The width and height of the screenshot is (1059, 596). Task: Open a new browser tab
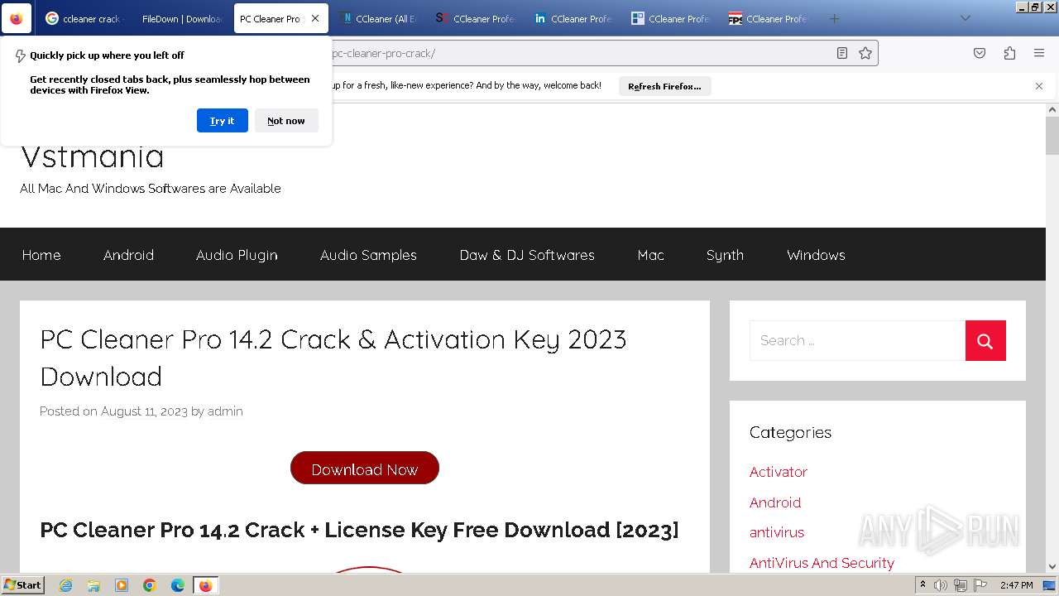click(x=834, y=18)
